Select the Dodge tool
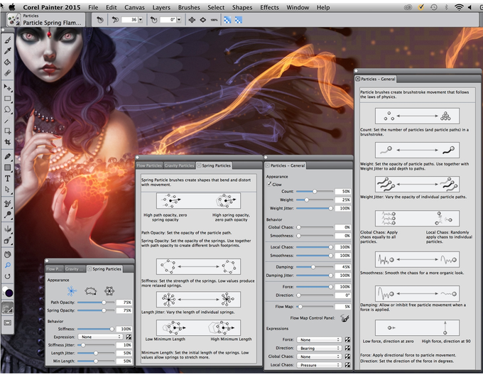The height and width of the screenshot is (377, 483). click(8, 214)
